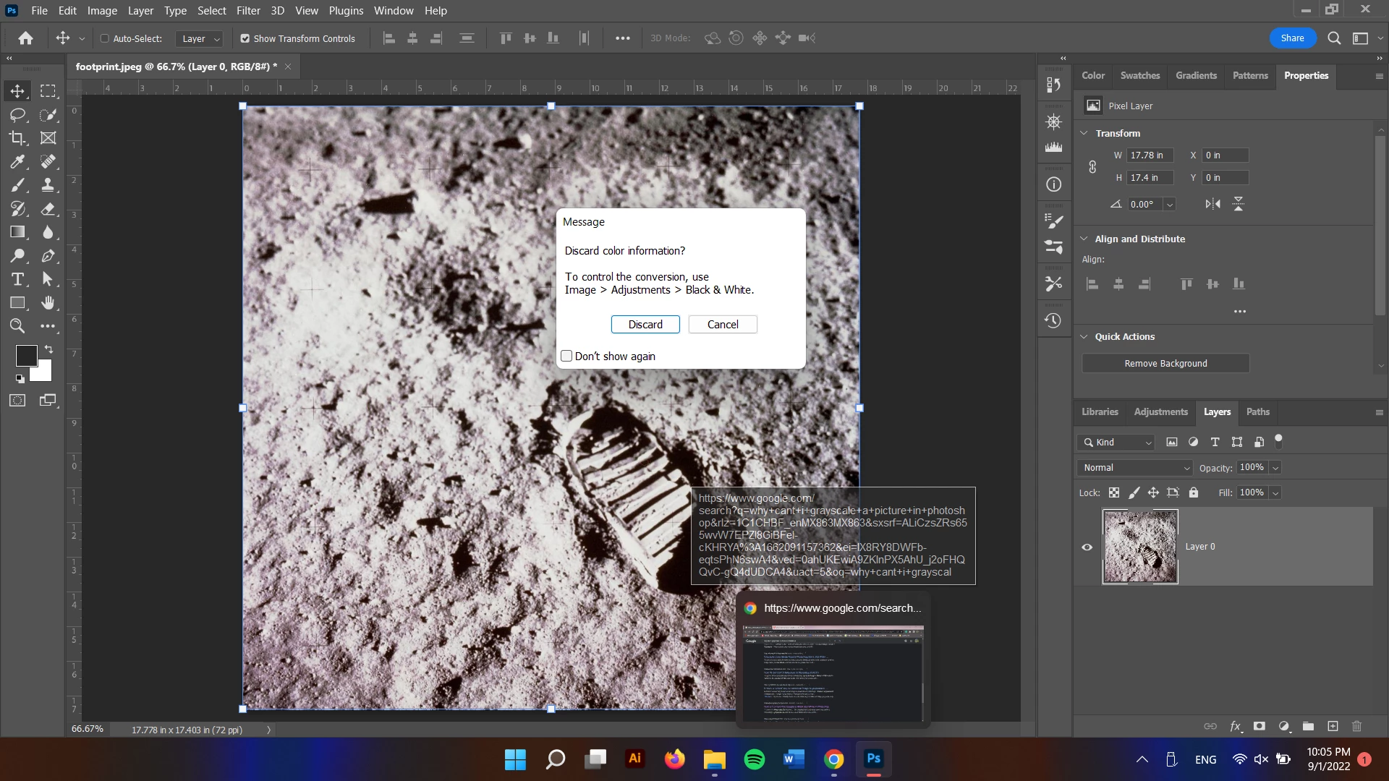Select the Crop tool
Viewport: 1389px width, 781px height.
(17, 138)
